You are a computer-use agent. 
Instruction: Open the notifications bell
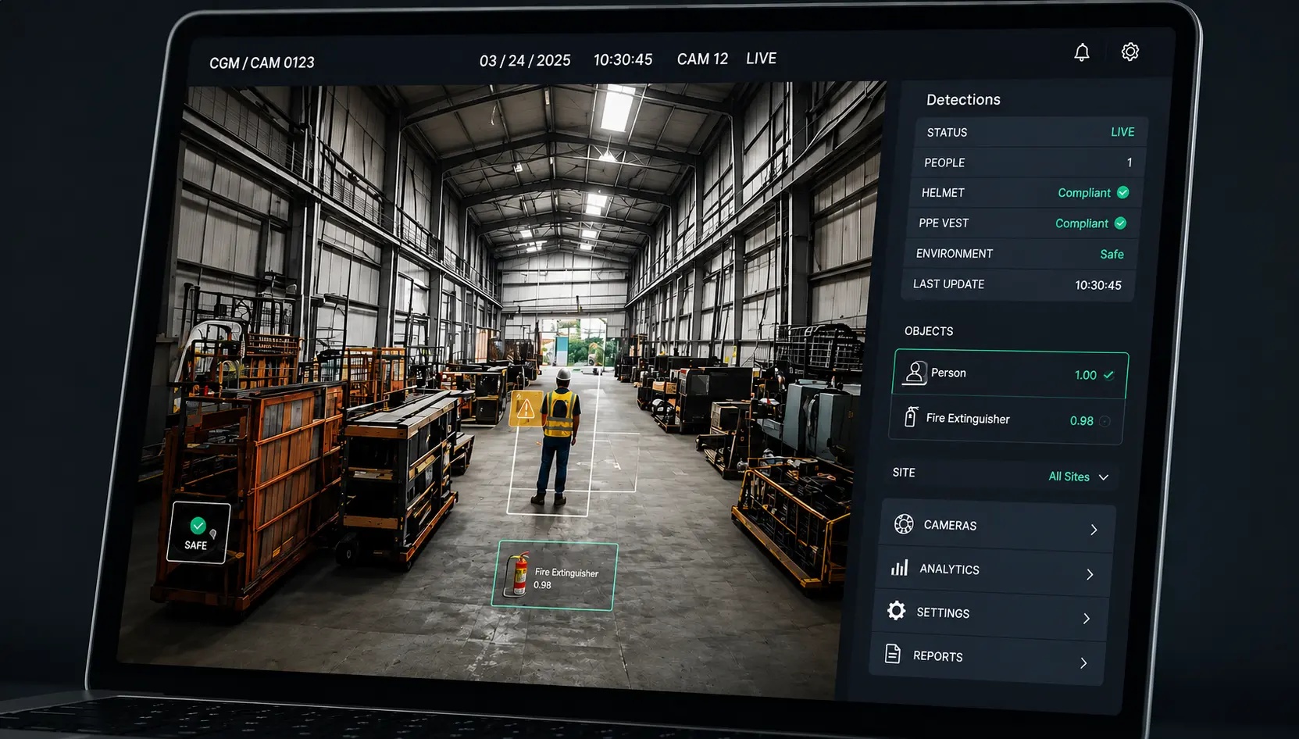(1082, 52)
